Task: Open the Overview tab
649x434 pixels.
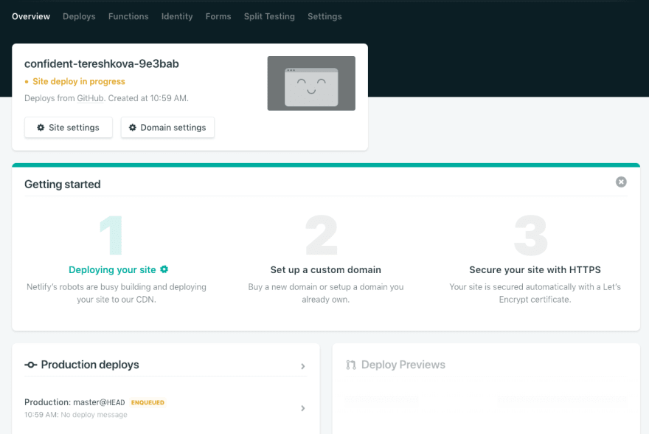Action: pyautogui.click(x=31, y=16)
